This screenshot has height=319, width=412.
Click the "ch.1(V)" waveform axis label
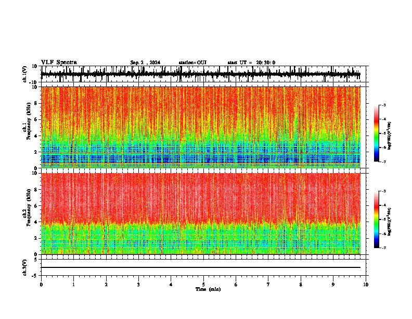point(25,74)
